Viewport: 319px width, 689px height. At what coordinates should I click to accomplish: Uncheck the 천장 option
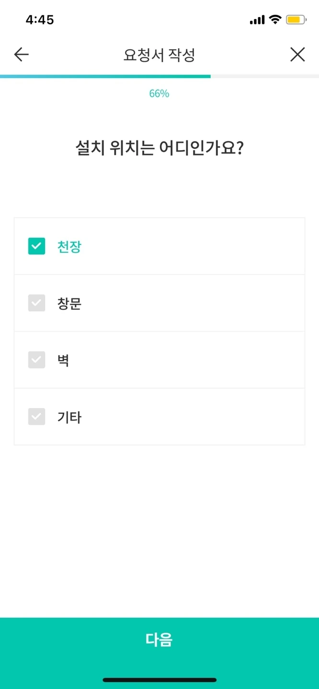tap(37, 246)
